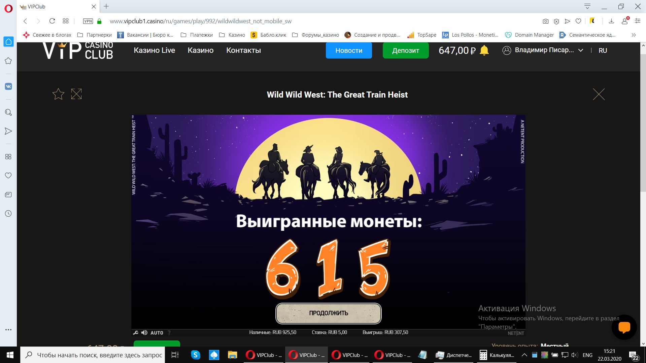Show hidden bookmarks with the double chevron

634,35
